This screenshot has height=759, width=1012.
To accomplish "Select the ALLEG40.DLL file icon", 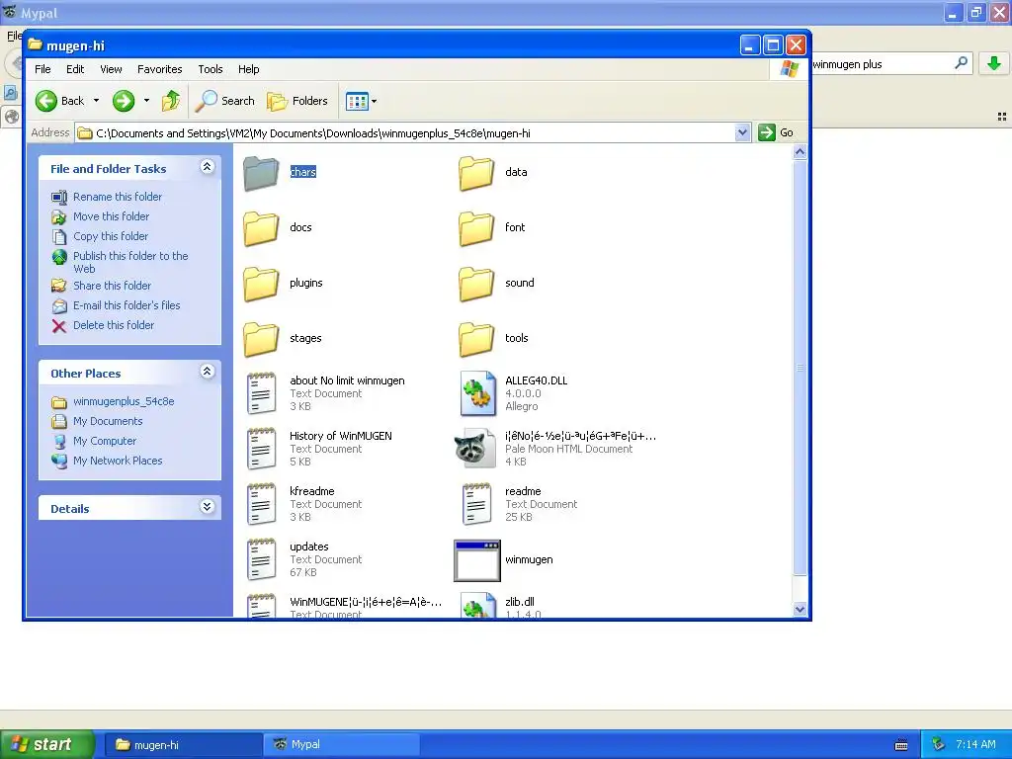I will (477, 393).
